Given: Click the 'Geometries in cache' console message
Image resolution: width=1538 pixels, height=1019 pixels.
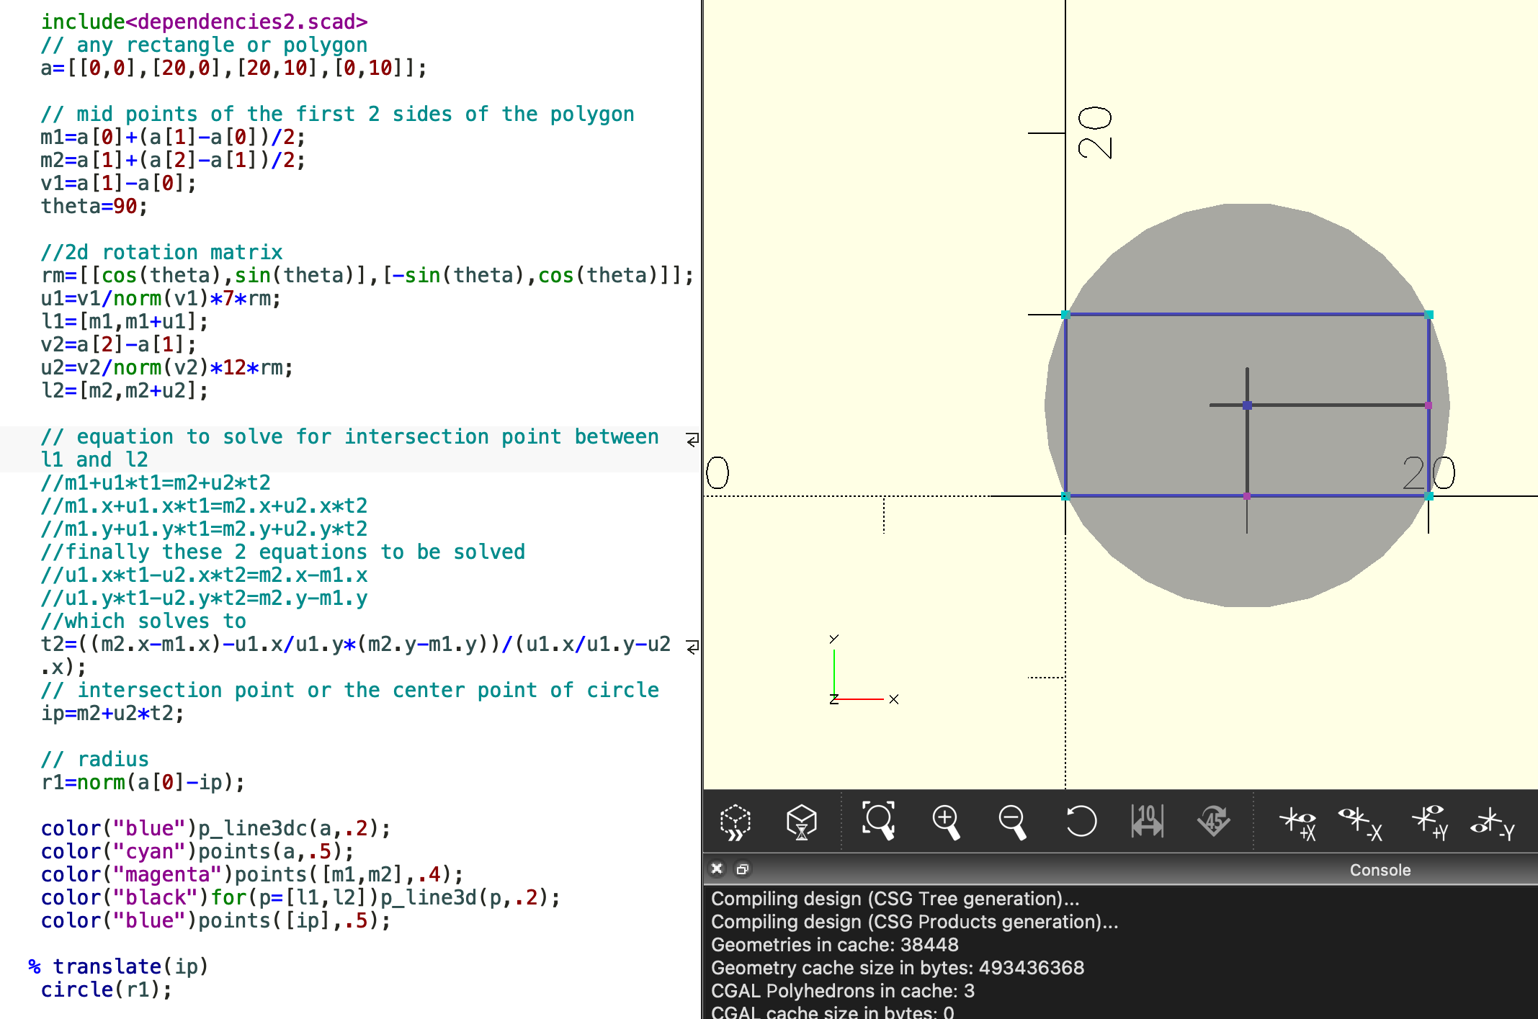Looking at the screenshot, I should point(834,945).
